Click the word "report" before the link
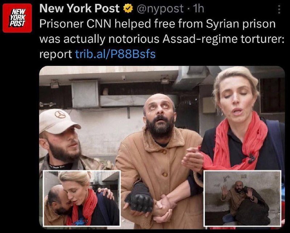 click(56, 54)
